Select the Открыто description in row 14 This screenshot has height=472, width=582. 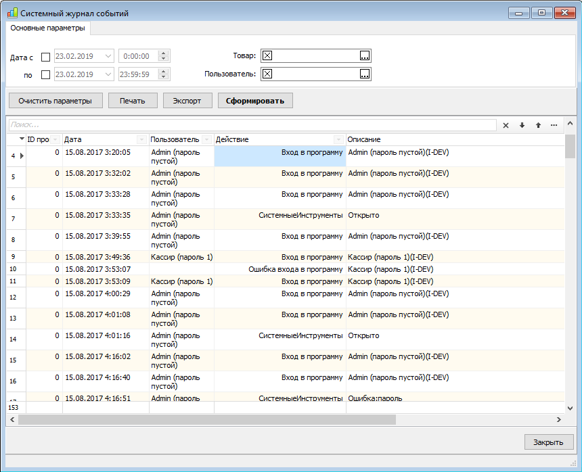(x=455, y=339)
